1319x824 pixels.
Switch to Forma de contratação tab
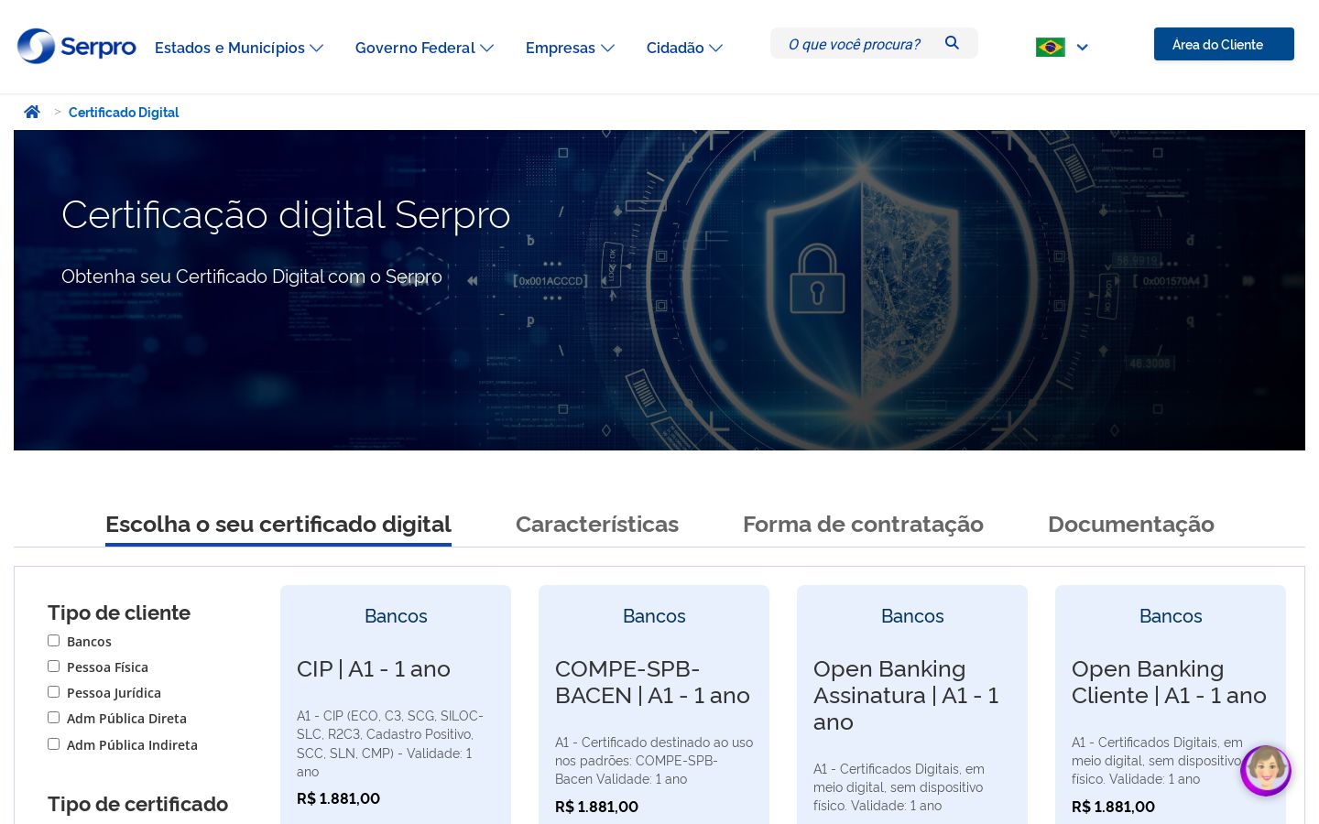pyautogui.click(x=863, y=525)
